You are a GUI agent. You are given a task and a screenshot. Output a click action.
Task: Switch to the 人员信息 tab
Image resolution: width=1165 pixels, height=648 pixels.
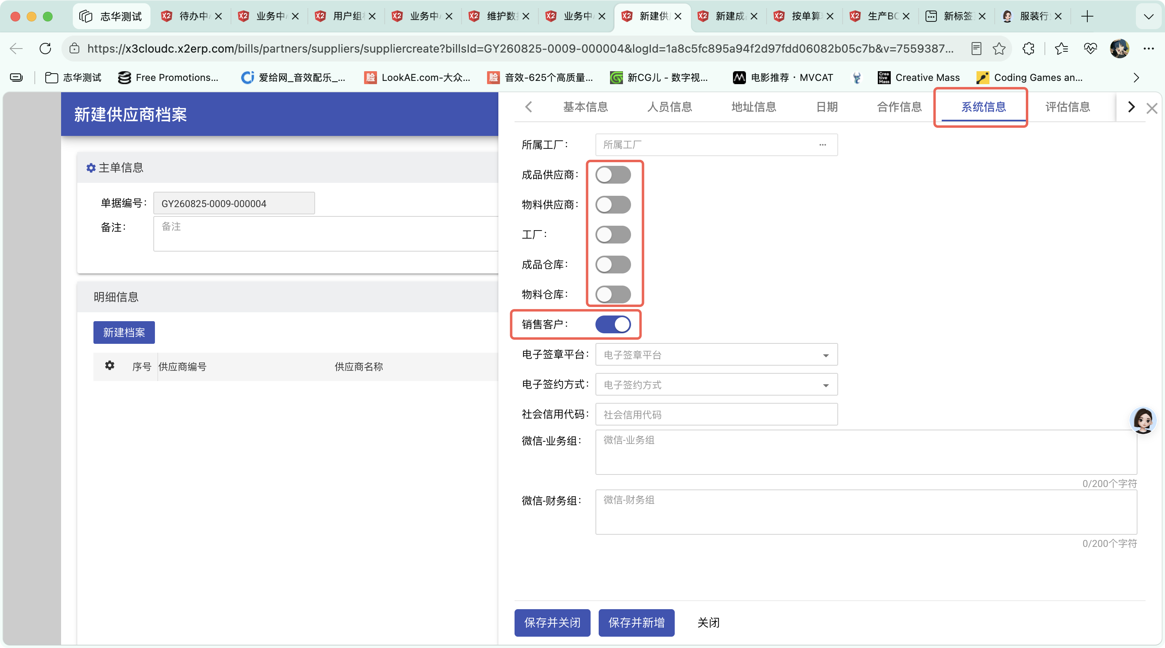coord(669,107)
